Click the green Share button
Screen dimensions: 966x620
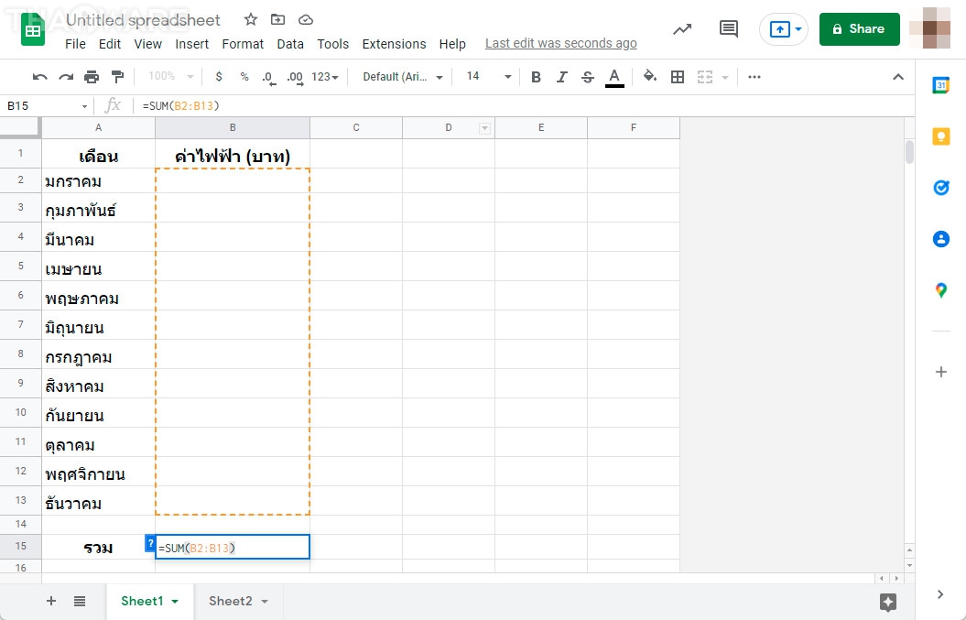click(x=860, y=29)
